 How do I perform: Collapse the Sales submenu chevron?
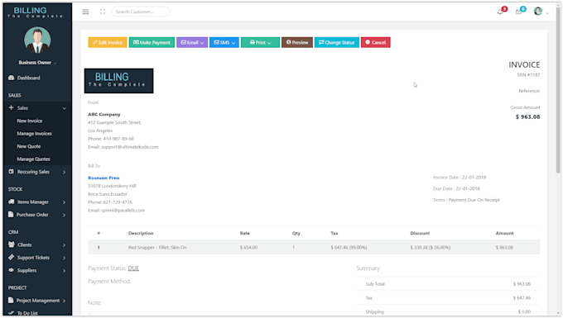[65, 108]
